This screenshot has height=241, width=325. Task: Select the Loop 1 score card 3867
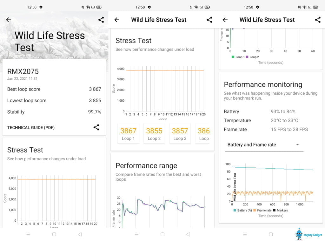pos(128,134)
